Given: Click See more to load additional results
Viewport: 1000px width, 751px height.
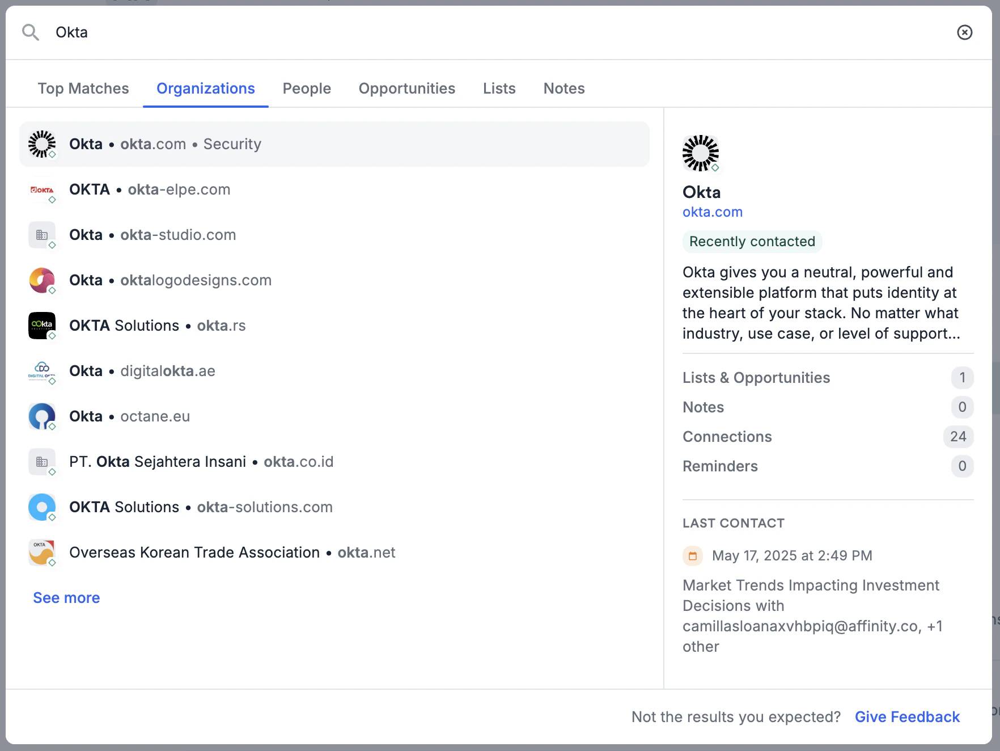Looking at the screenshot, I should pos(66,598).
